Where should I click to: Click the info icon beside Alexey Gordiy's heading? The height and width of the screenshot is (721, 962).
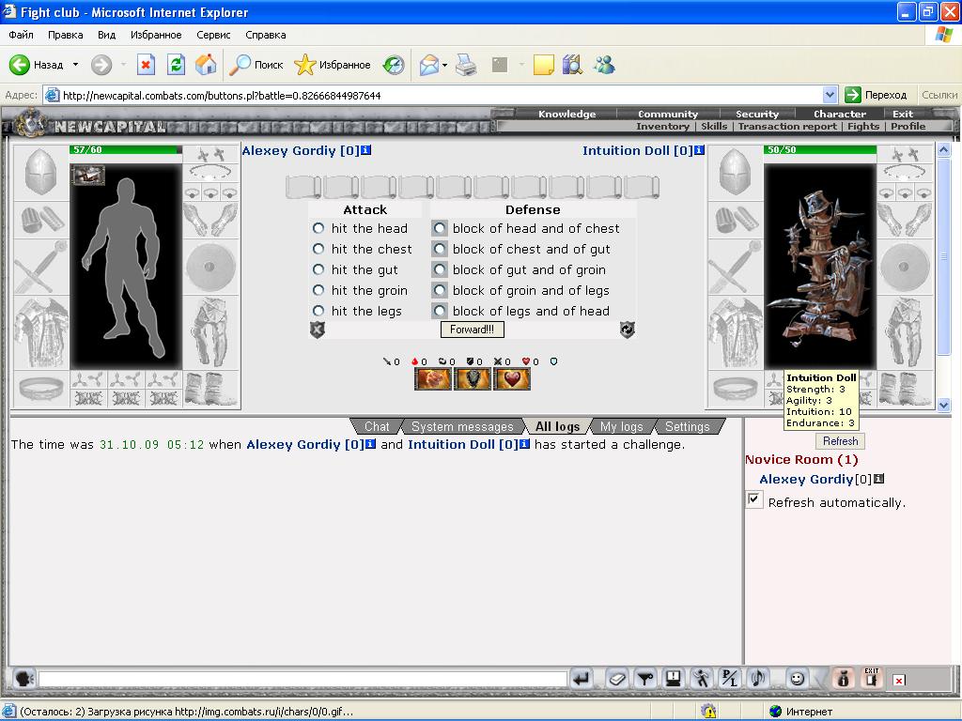(365, 150)
